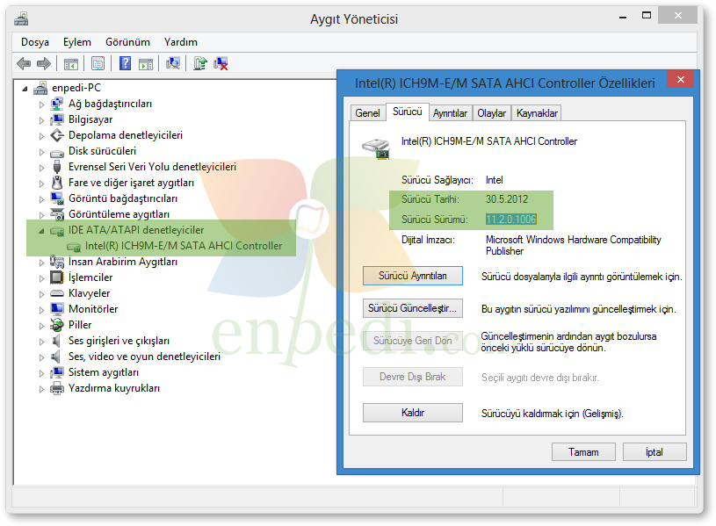Click the controller card icon in dialog
The height and width of the screenshot is (526, 716).
point(377,148)
